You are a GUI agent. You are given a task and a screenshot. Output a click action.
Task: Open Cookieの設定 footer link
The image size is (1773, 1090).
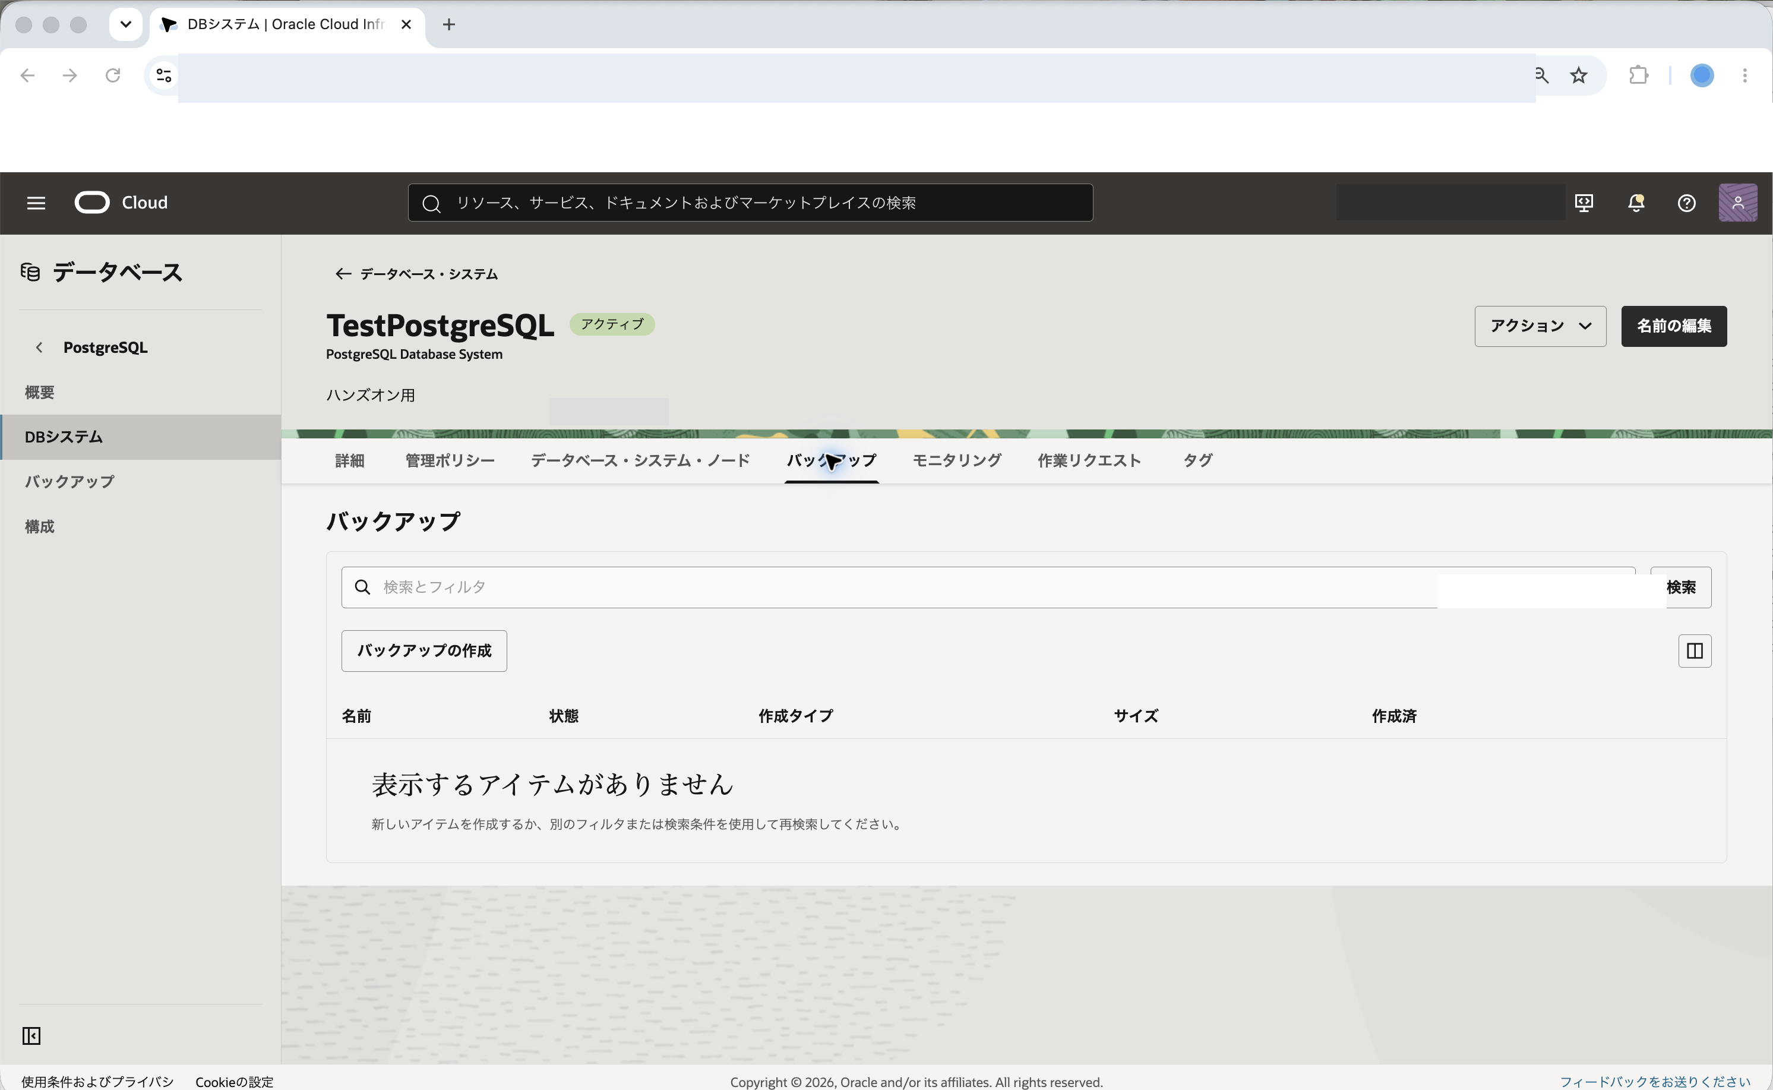(234, 1081)
